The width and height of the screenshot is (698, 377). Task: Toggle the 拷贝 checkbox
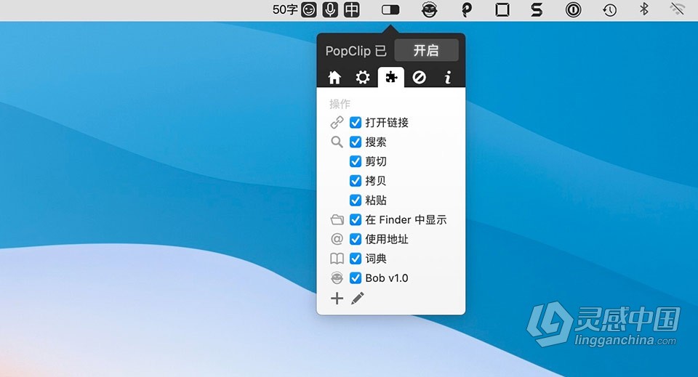(x=356, y=181)
